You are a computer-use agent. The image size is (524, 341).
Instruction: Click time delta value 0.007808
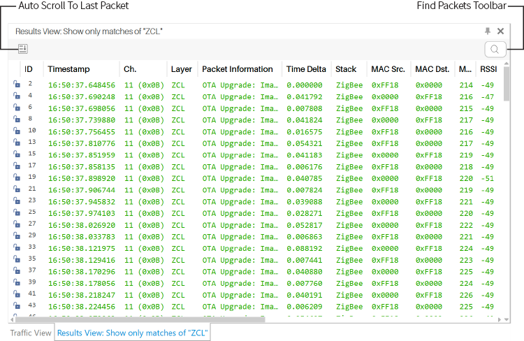(x=305, y=108)
